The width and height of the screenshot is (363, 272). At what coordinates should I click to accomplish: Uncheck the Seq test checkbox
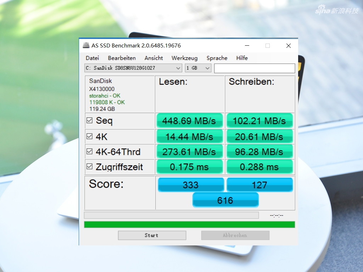point(90,121)
